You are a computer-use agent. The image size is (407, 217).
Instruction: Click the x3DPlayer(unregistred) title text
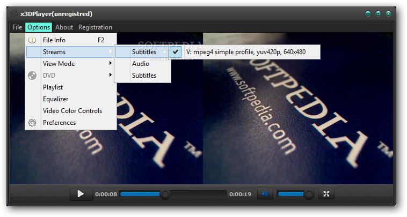[x=56, y=14]
